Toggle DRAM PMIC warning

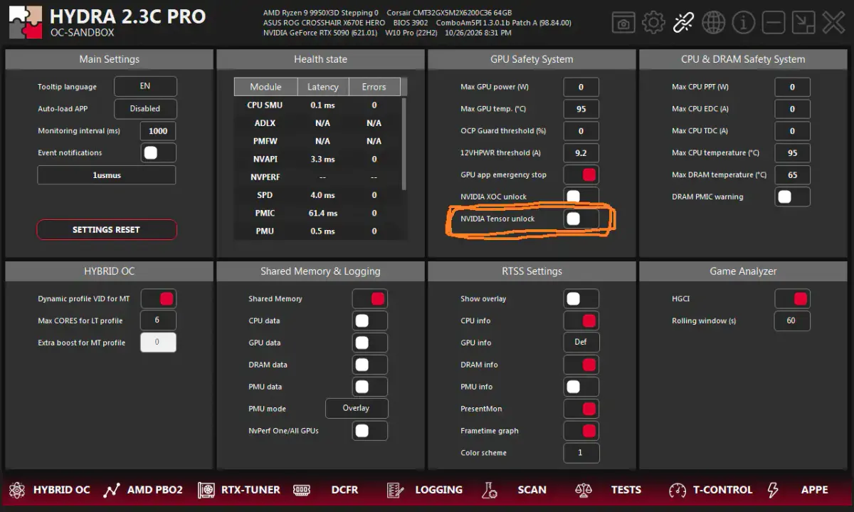792,197
